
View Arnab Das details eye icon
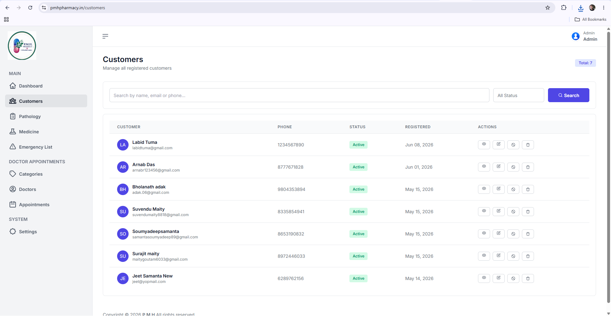[x=484, y=167]
